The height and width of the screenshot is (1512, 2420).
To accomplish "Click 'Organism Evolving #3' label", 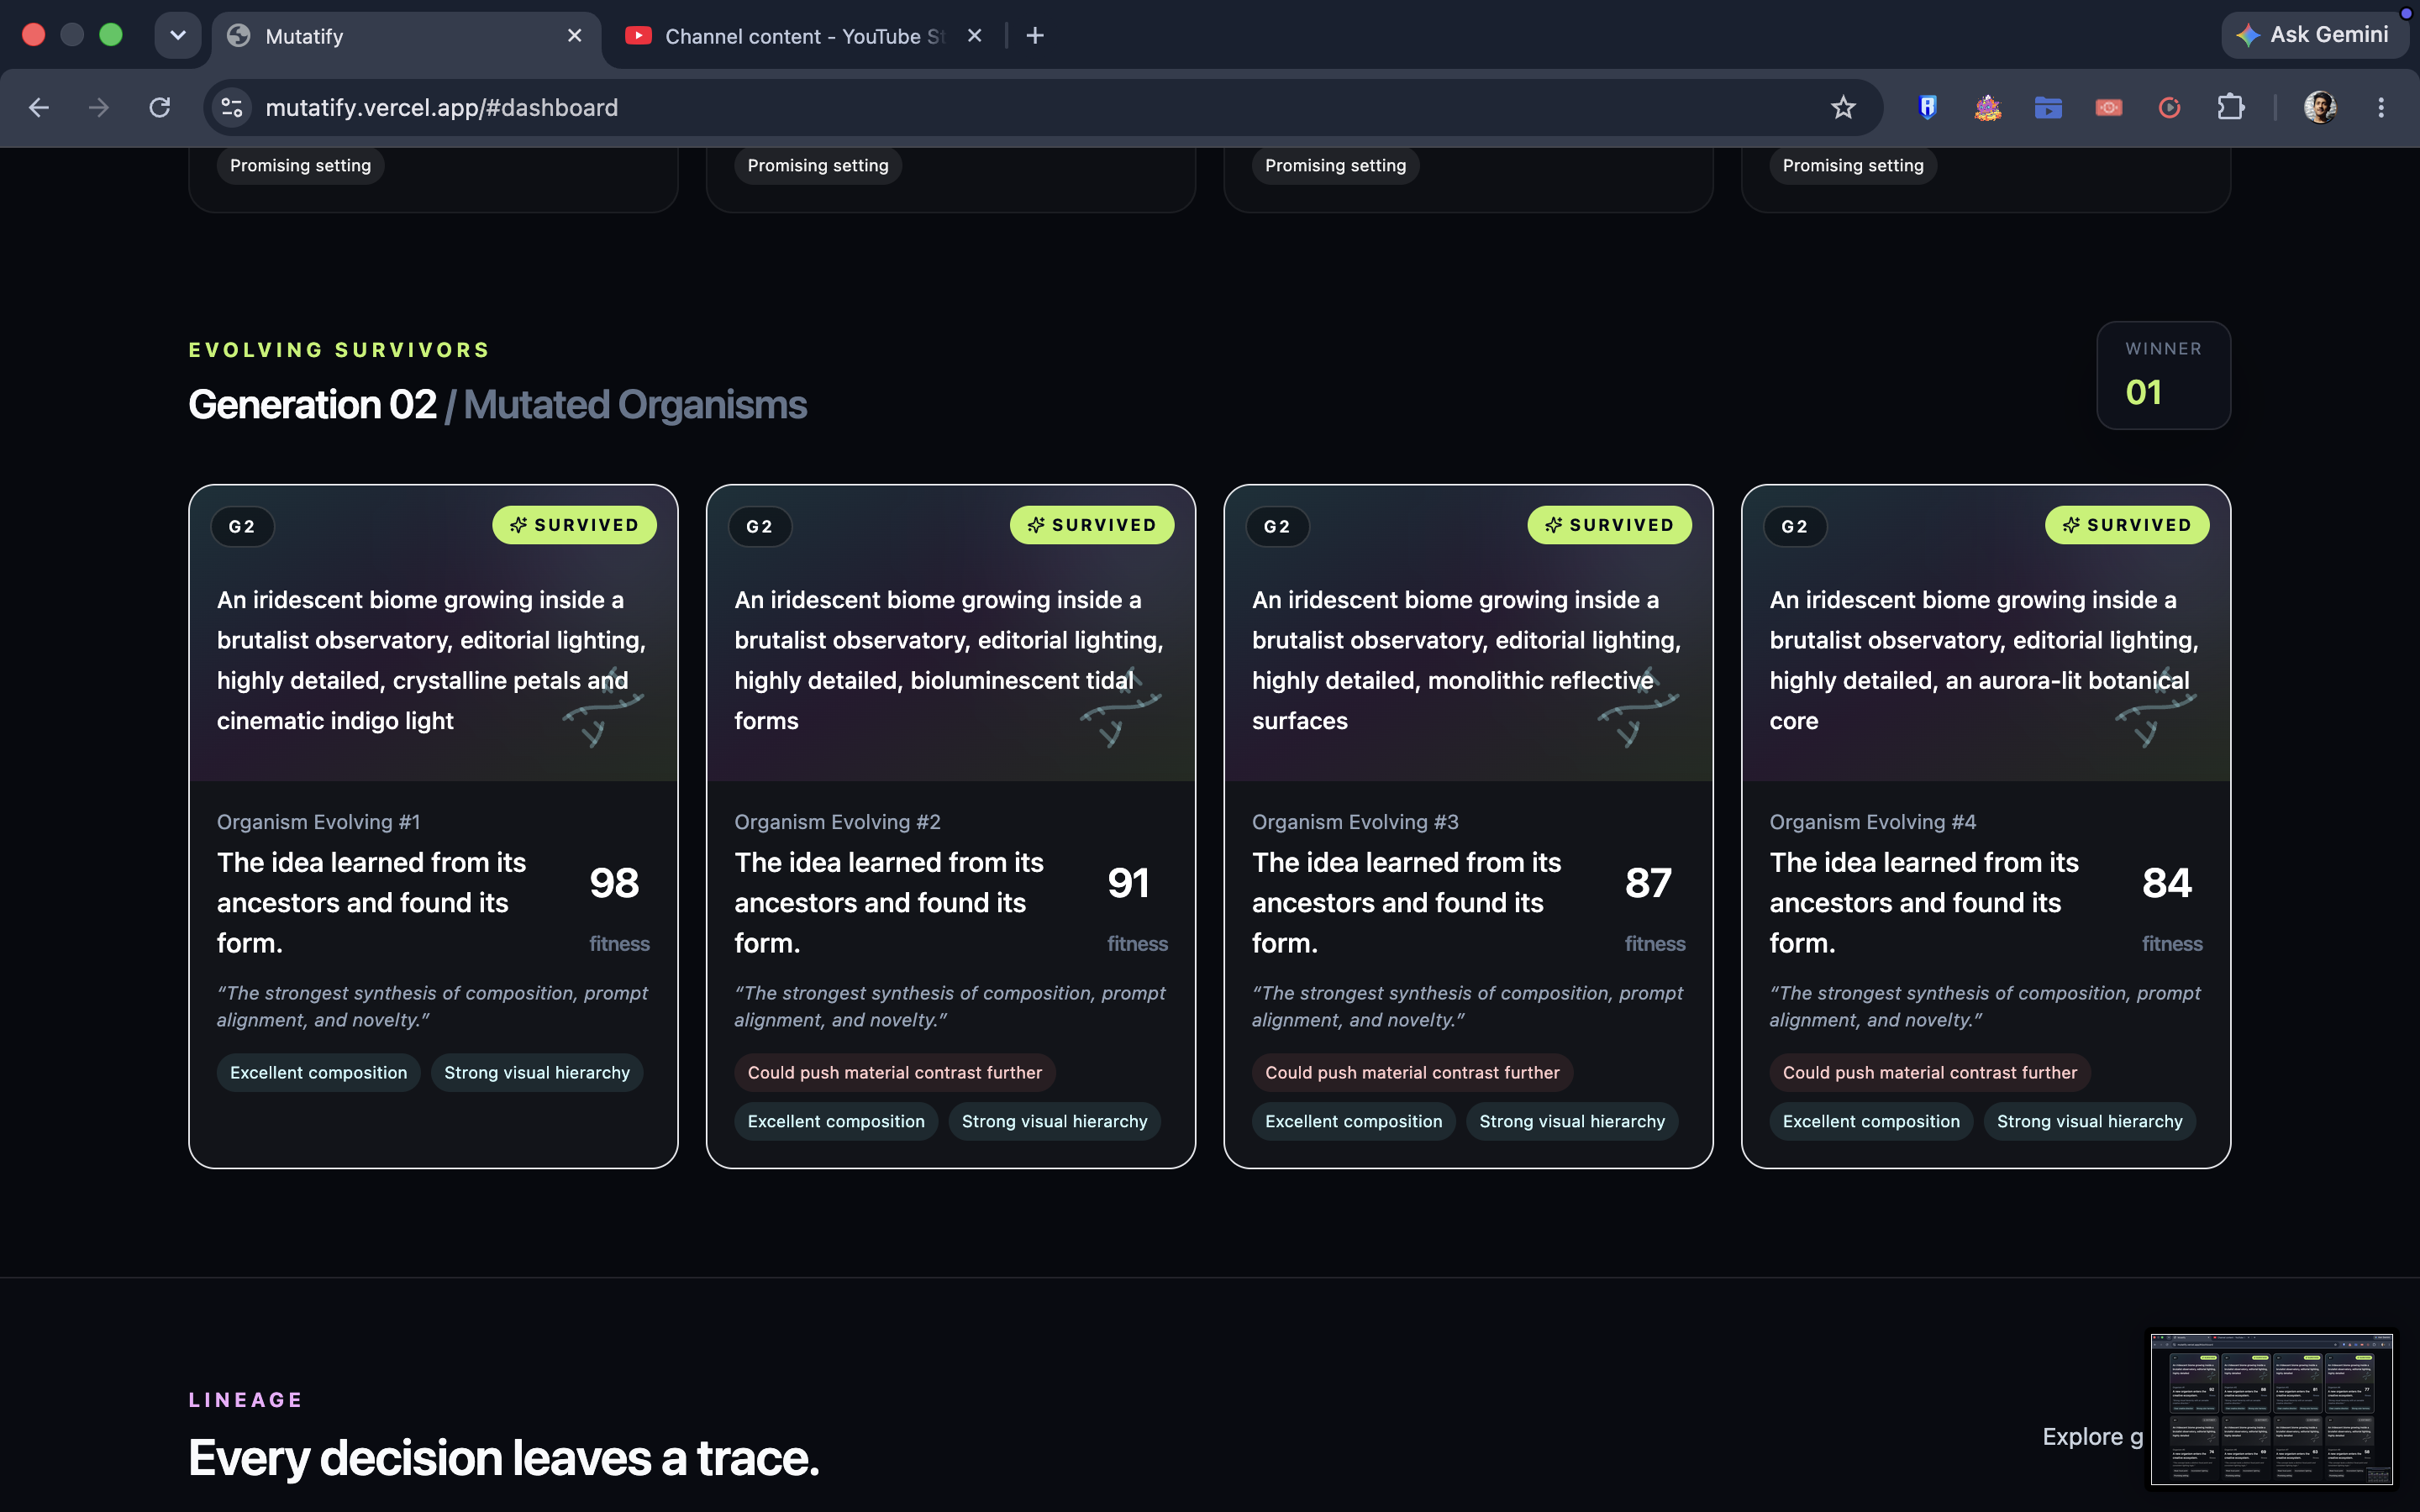I will 1355,822.
